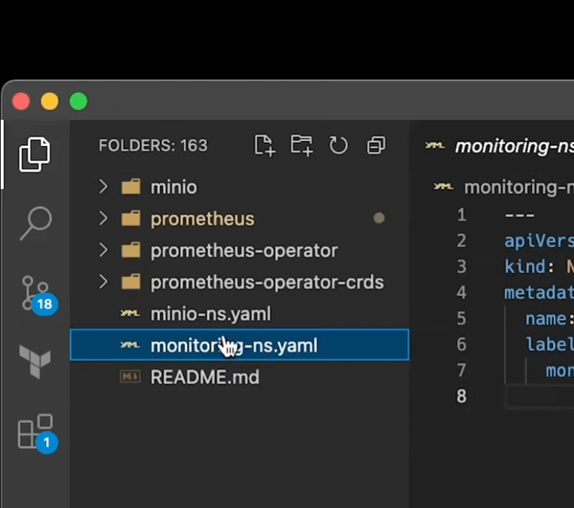The image size is (574, 508).
Task: Open Extensions view with 1 update badge
Action: [x=38, y=434]
